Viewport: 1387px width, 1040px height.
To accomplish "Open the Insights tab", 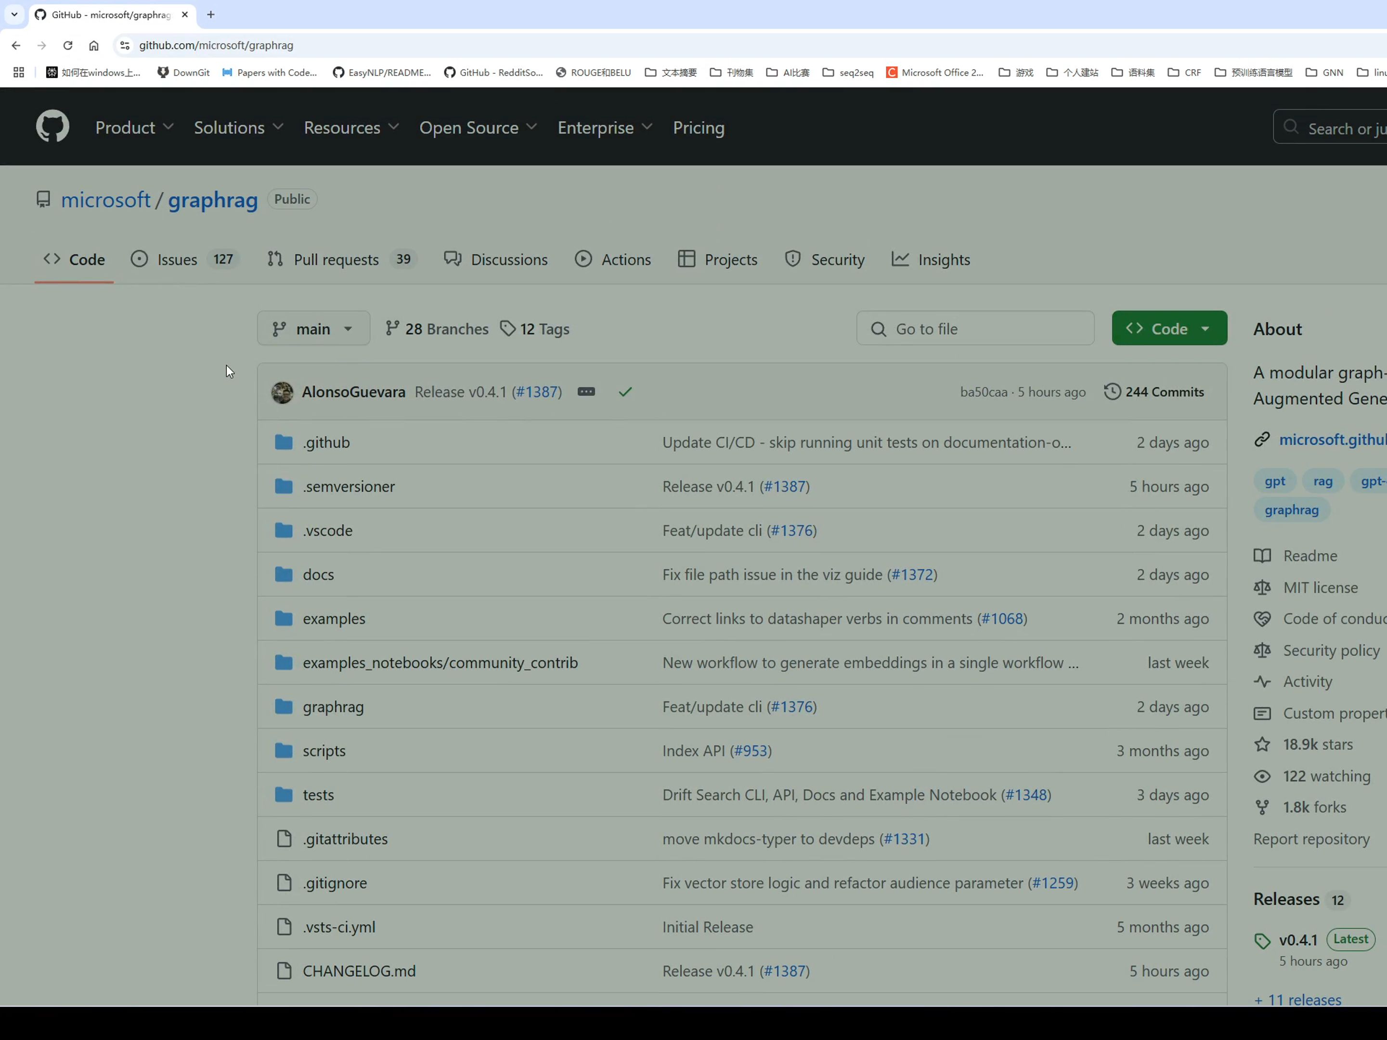I will point(931,260).
